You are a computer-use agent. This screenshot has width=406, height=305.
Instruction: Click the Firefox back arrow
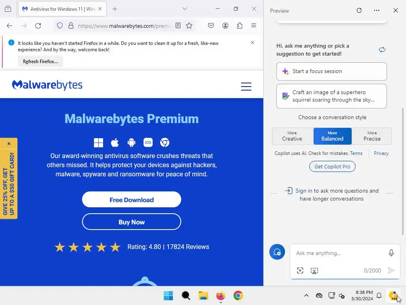[x=10, y=25]
